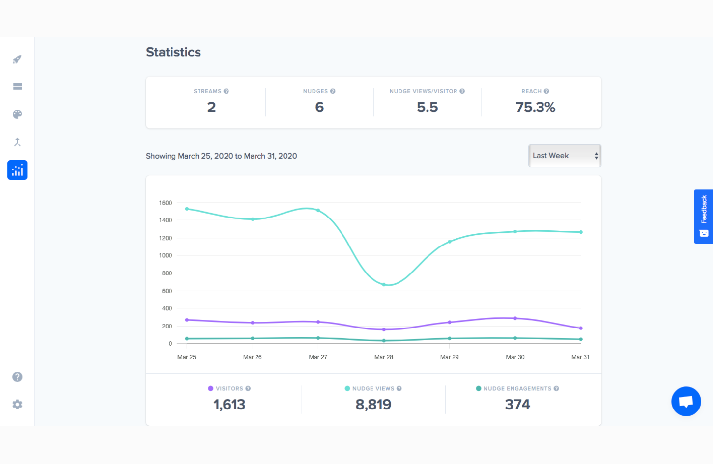
Task: Show help tooltip for Nudge Views/Visitor
Action: [462, 91]
